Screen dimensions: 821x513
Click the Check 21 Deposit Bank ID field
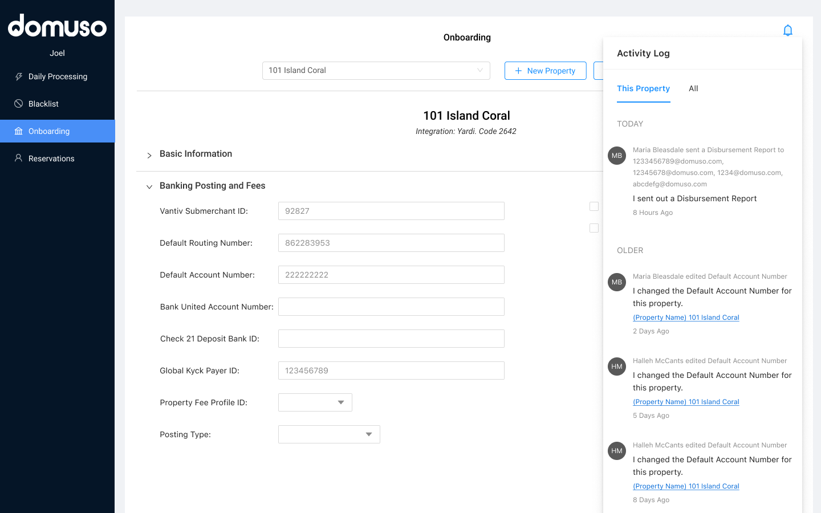coord(391,339)
